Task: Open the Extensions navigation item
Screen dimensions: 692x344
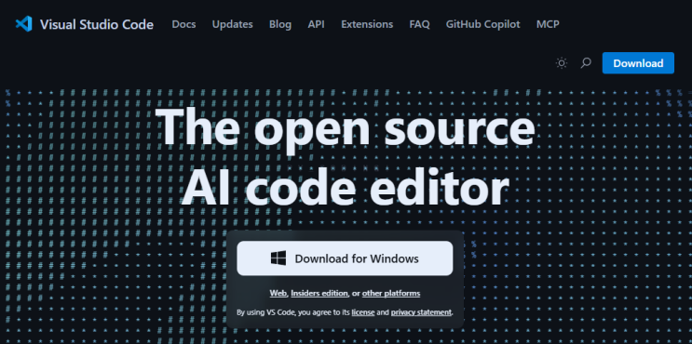Action: click(x=367, y=24)
